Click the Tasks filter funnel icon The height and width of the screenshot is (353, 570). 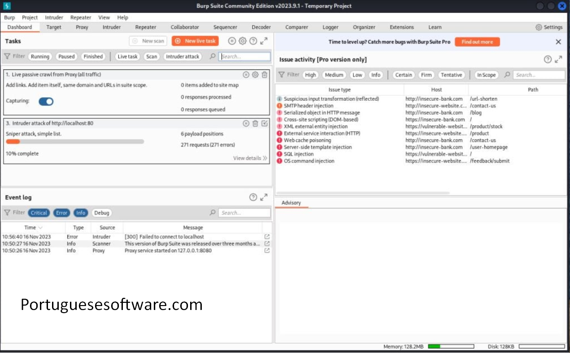coord(7,56)
